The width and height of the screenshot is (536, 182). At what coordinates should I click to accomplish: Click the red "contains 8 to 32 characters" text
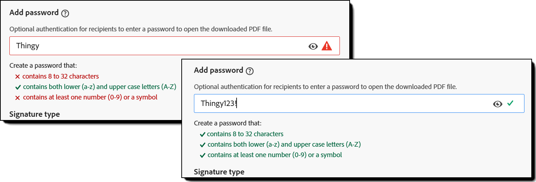tap(60, 76)
